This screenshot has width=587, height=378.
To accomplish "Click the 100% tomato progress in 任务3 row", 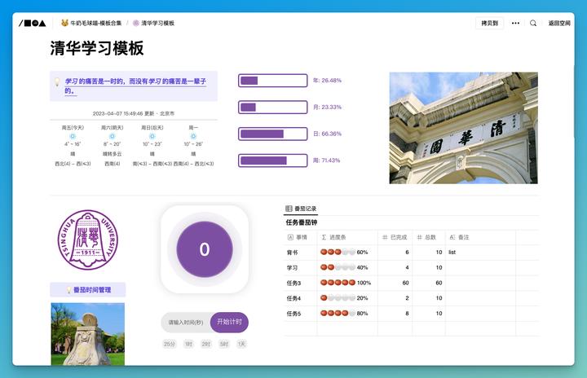I will tap(346, 283).
